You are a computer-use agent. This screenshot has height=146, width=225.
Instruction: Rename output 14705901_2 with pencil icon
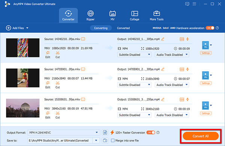point(163,69)
